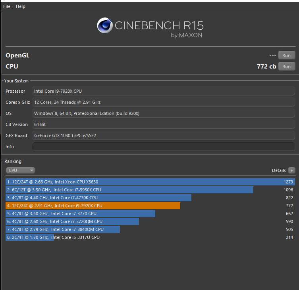The width and height of the screenshot is (299, 290).
Task: Click the Details label in Ranking
Action: [279, 170]
